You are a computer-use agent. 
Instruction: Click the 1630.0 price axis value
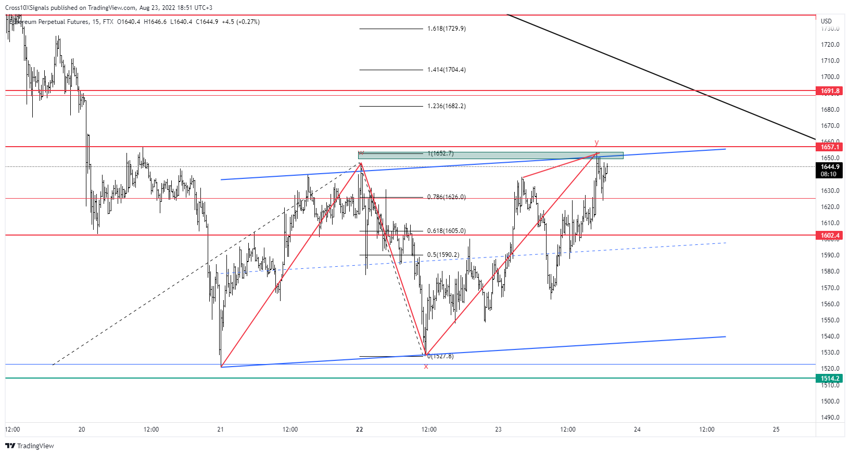point(830,191)
